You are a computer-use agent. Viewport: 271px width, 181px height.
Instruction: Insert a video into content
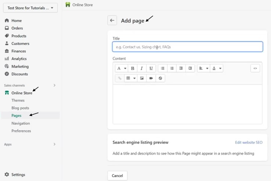click(x=151, y=78)
